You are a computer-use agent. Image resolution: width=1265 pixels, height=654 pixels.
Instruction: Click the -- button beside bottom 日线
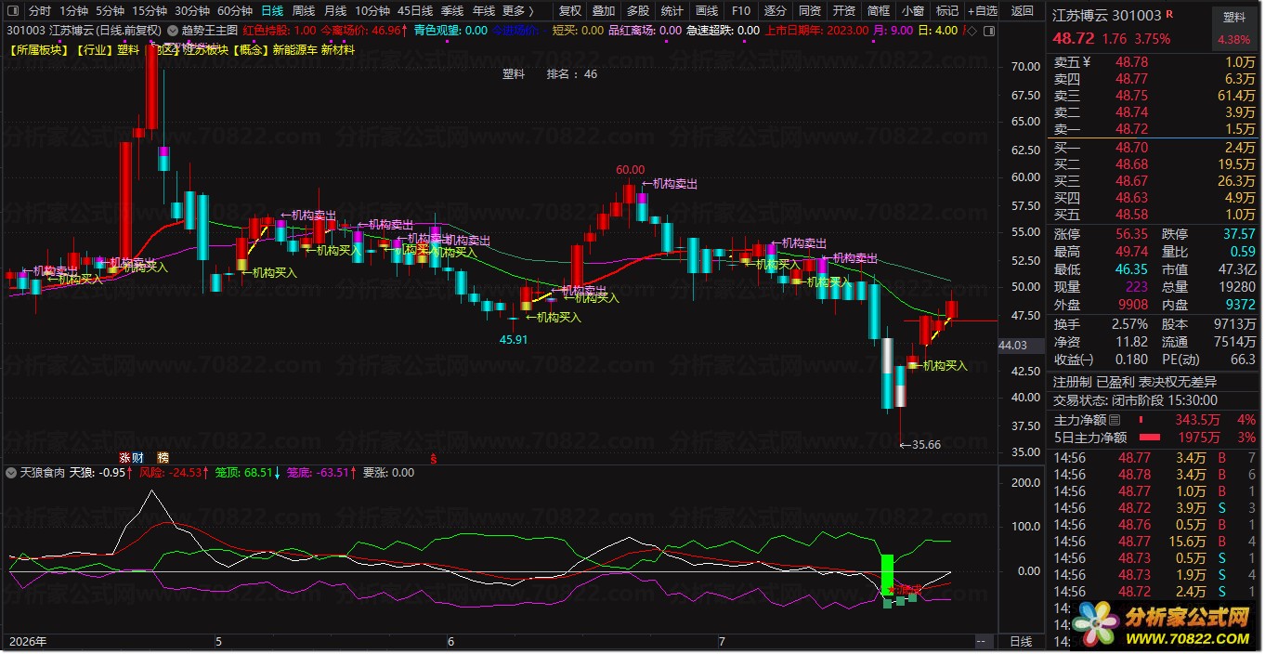pyautogui.click(x=982, y=642)
